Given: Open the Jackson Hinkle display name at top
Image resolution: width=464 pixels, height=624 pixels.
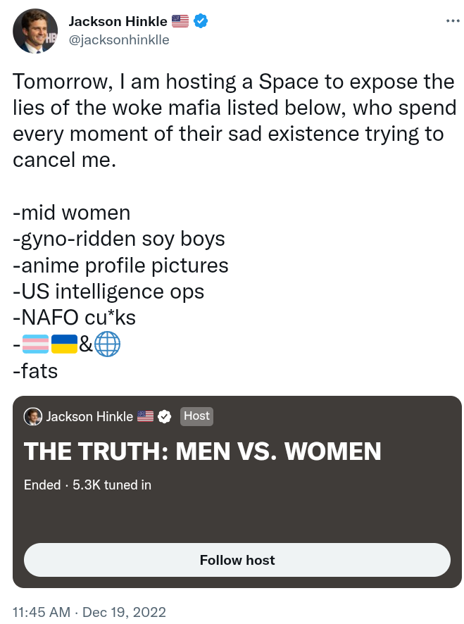Looking at the screenshot, I should (x=118, y=22).
